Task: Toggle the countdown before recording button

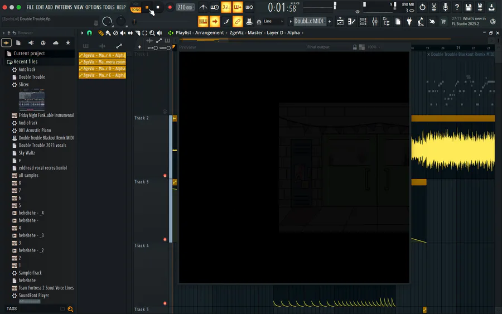Action: [x=226, y=7]
